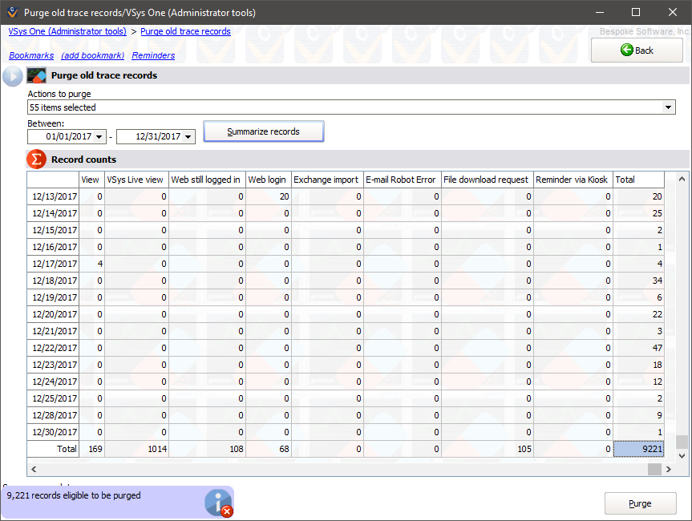Screen dimensions: 692x521
Task: Click the Web login column header
Action: [x=267, y=180]
